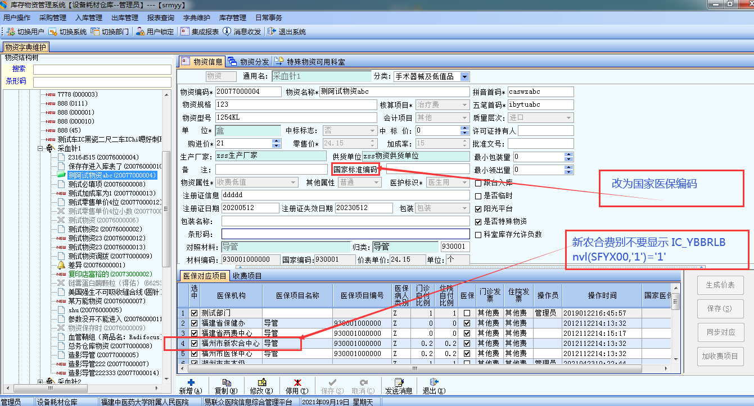Viewport: 754px width, 406px height.
Task: Click the 保存(S) button on right panel
Action: [x=720, y=308]
